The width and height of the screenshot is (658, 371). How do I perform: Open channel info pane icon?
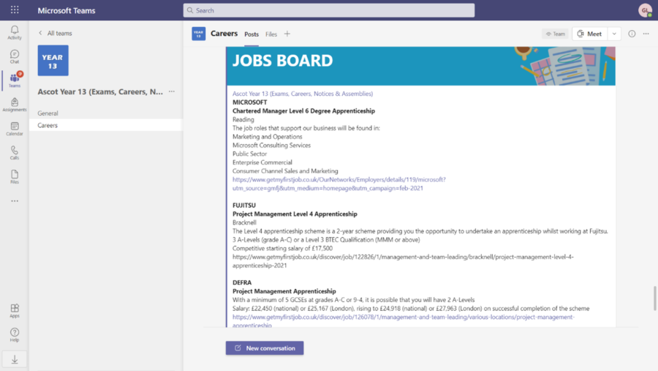coord(632,34)
